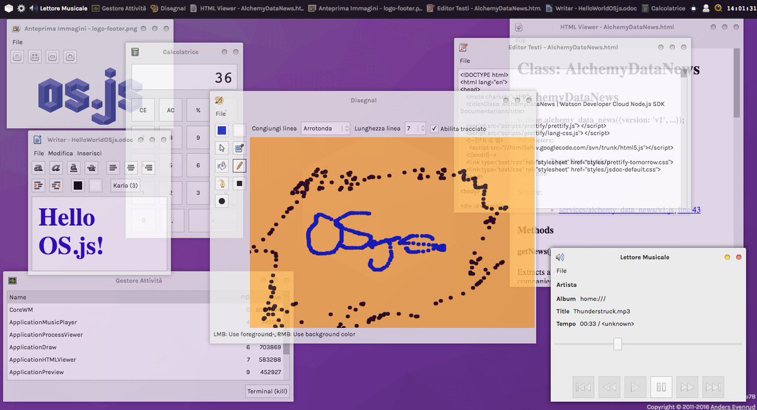
Task: Click the AC key on Calcolatrice
Action: (x=170, y=110)
